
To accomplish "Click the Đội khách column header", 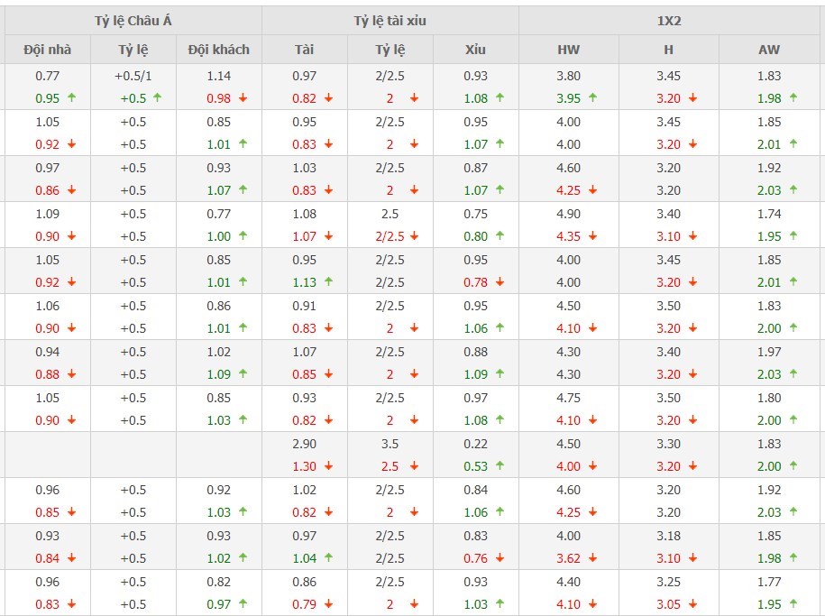I will 218,50.
